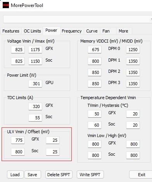
Task: Click the TDC Limits Soc 55 field
Action: 35,118
